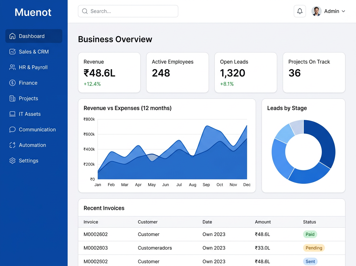Select the Customer column header
The width and height of the screenshot is (356, 266).
click(x=148, y=222)
